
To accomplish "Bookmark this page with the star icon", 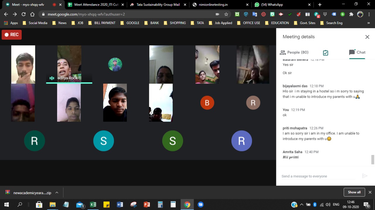I will point(226,14).
